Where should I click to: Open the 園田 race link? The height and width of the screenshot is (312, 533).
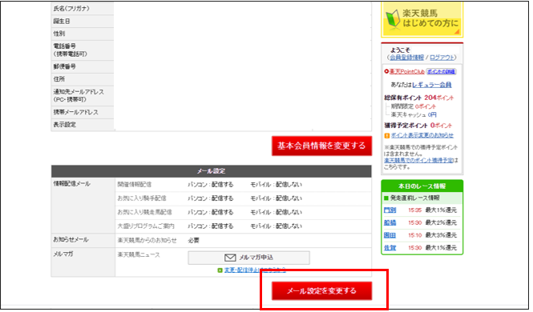pos(390,235)
